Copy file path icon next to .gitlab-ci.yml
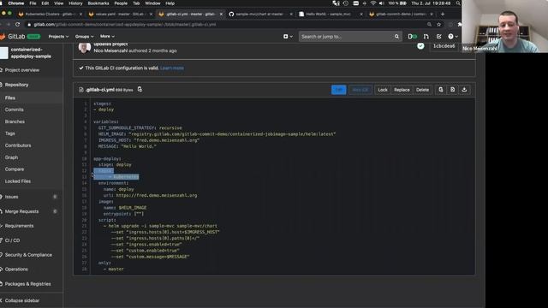548x308 pixels. pos(140,89)
